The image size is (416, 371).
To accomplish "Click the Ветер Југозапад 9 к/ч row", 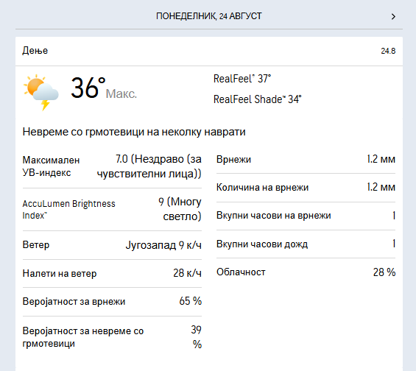I will click(112, 245).
